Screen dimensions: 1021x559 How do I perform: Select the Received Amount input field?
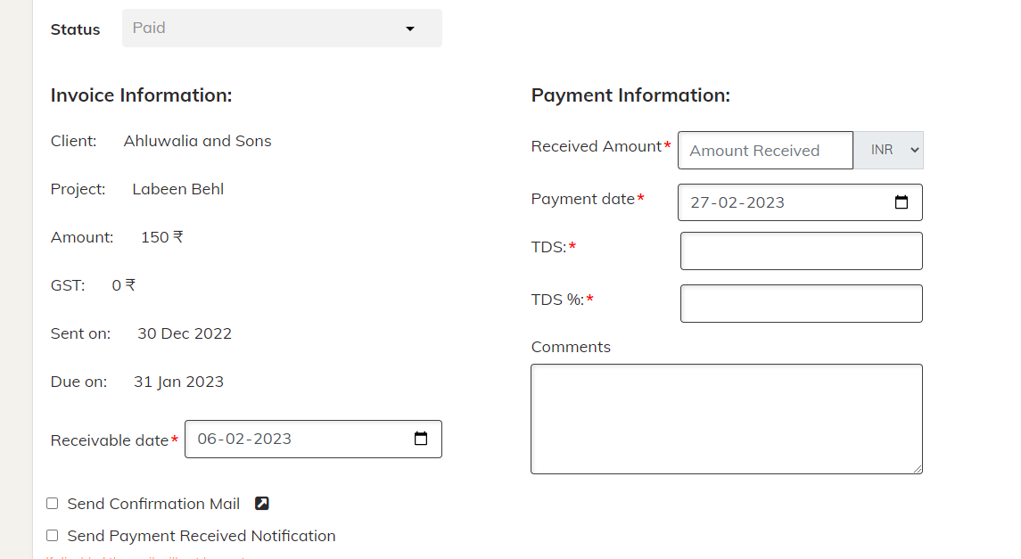[x=765, y=150]
